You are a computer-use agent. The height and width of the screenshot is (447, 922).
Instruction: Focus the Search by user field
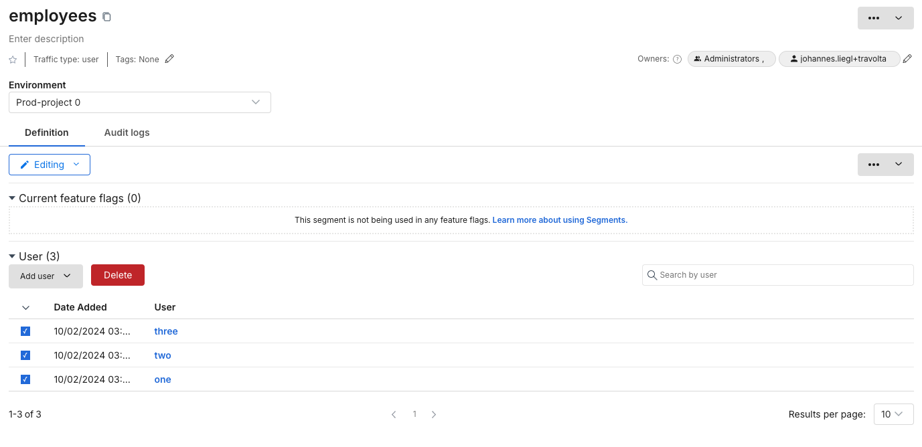coord(782,275)
